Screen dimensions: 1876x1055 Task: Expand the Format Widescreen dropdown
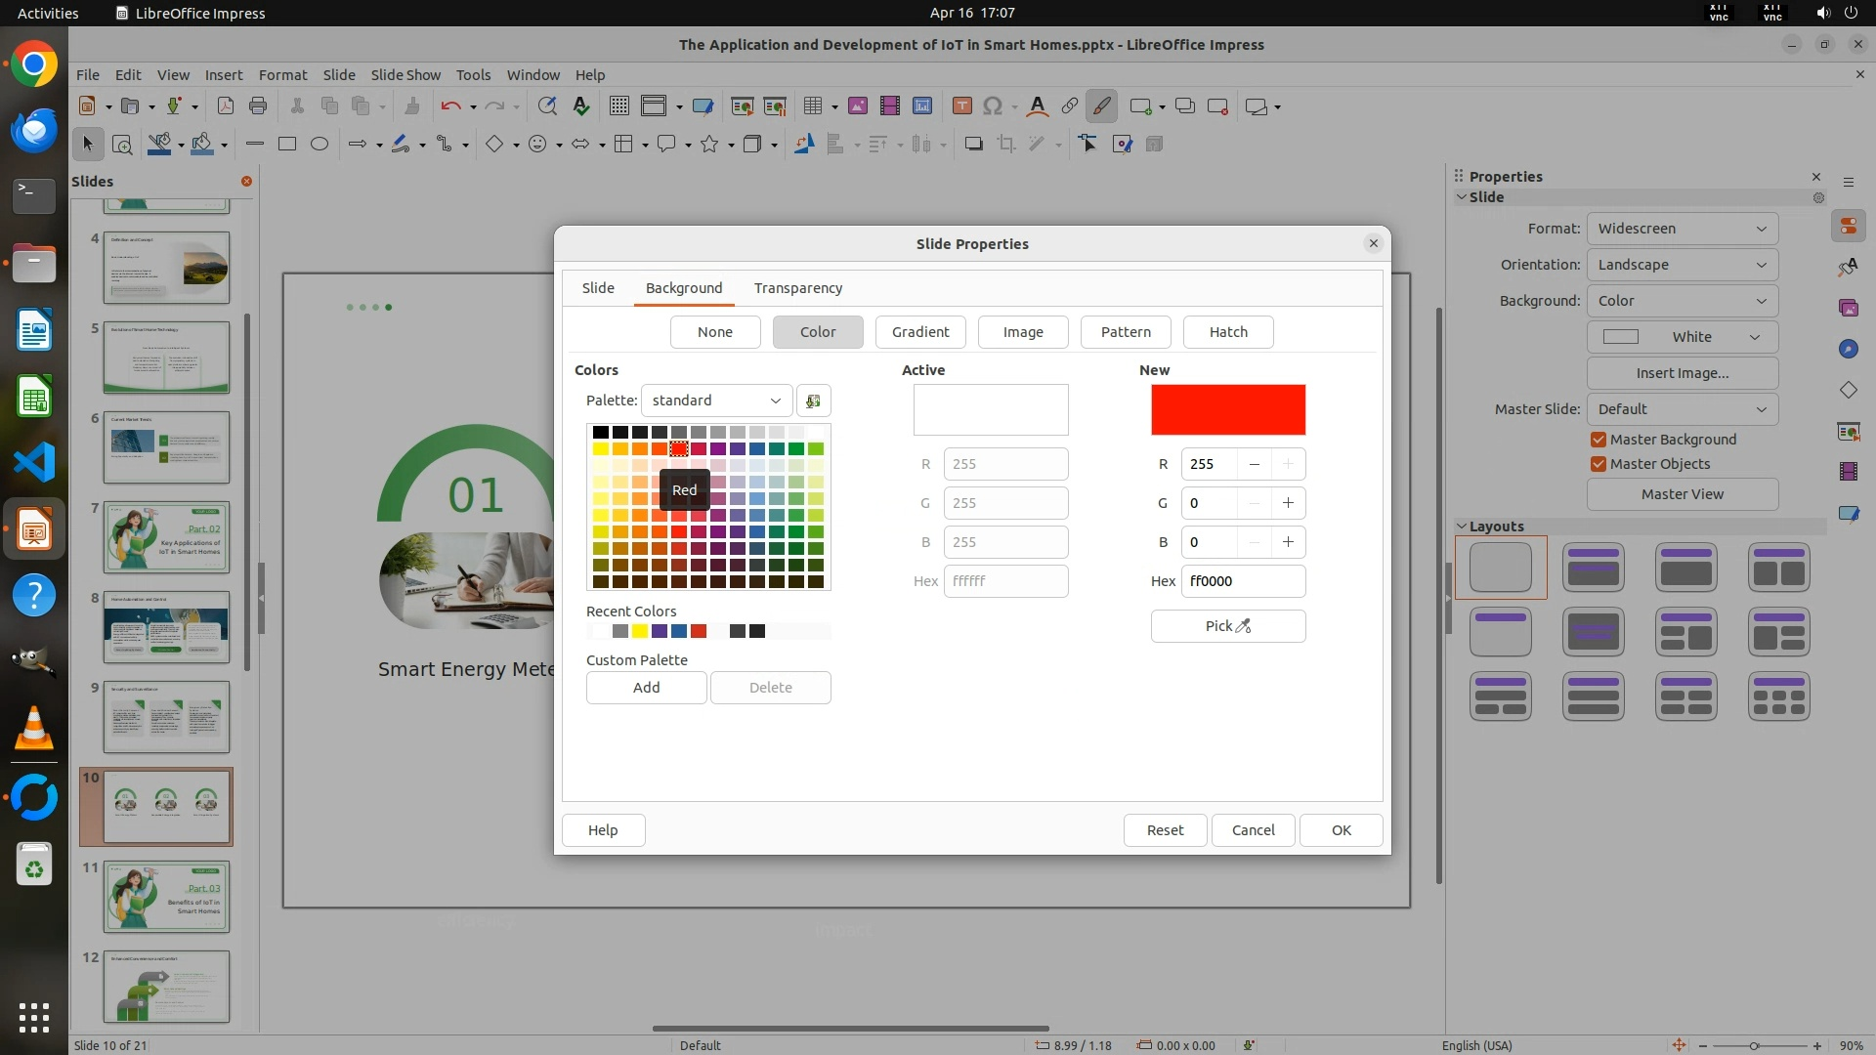click(x=1682, y=229)
